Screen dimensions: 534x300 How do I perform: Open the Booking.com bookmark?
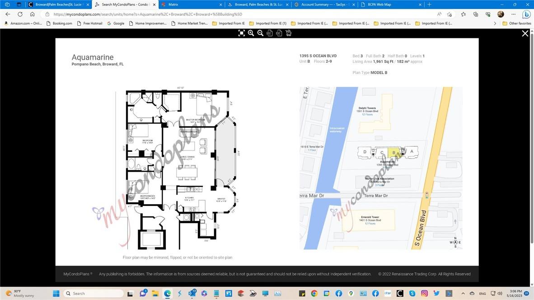point(59,23)
